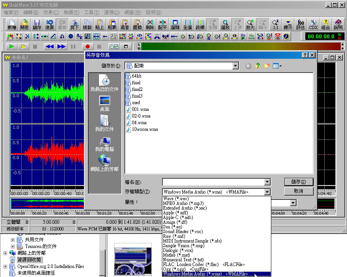Open 我的電腦 from the places bar
Image resolution: width=347 pixels, height=277 pixels.
click(104, 144)
